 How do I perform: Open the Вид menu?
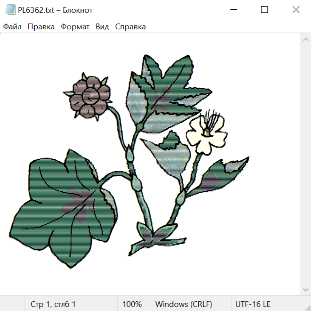(x=102, y=27)
